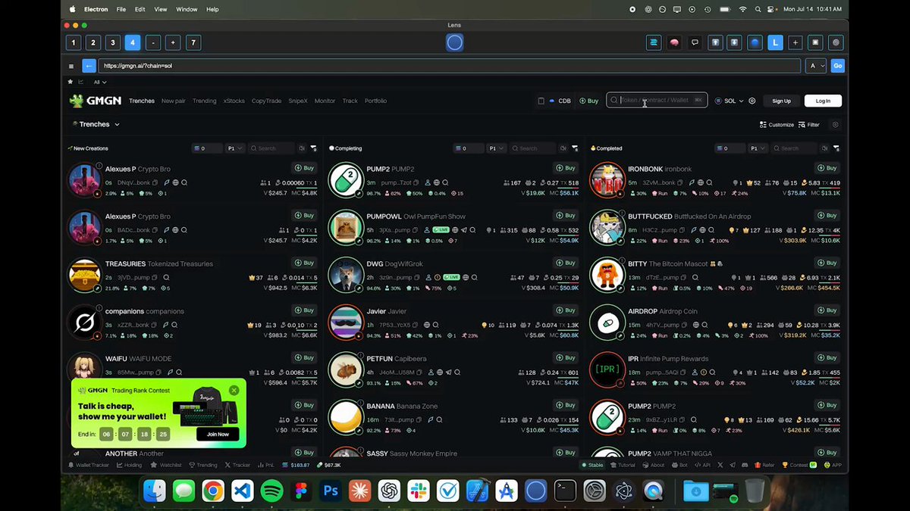Open the settings gear next to SOL

click(x=752, y=101)
